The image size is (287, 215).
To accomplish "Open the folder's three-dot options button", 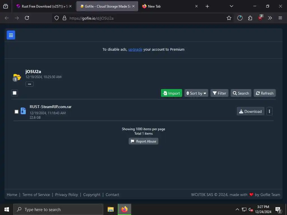I will pos(29,84).
